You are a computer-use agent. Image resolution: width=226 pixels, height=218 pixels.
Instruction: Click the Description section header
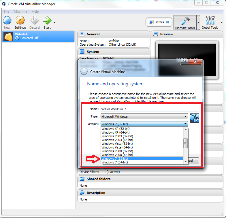150,193
